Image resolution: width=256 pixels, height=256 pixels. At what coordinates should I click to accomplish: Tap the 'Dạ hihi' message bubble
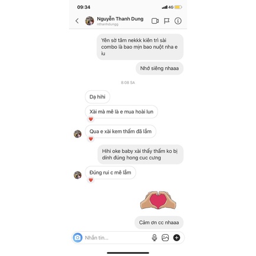97,97
